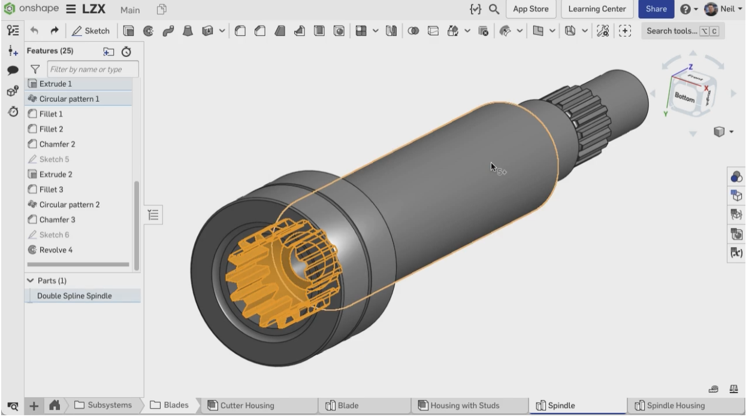The image size is (746, 417).
Task: Open the sheet metal wrench tool
Action: [x=603, y=31]
